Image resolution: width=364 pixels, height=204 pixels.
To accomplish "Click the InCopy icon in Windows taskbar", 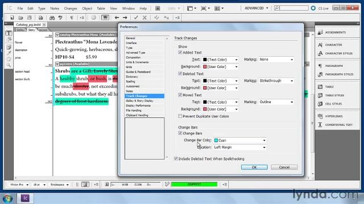I will (x=25, y=198).
